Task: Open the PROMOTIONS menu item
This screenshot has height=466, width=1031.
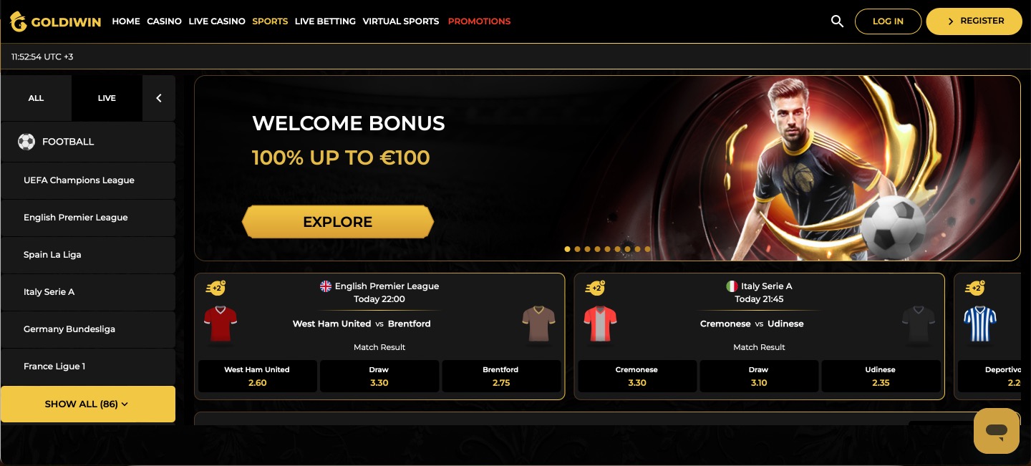Action: (x=479, y=21)
